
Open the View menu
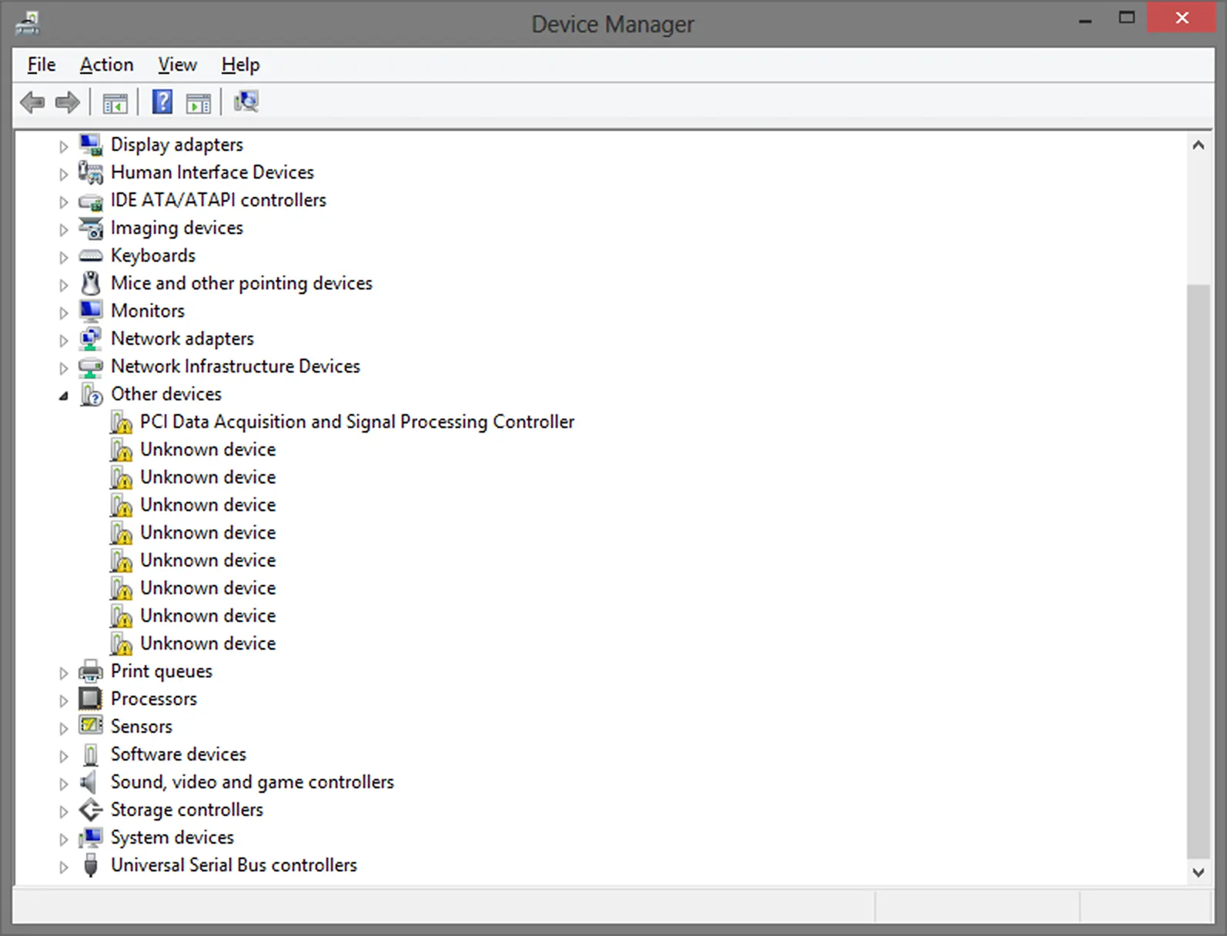177,65
